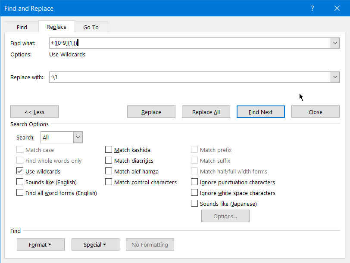Click the Replace All button
350x263 pixels.
click(206, 112)
